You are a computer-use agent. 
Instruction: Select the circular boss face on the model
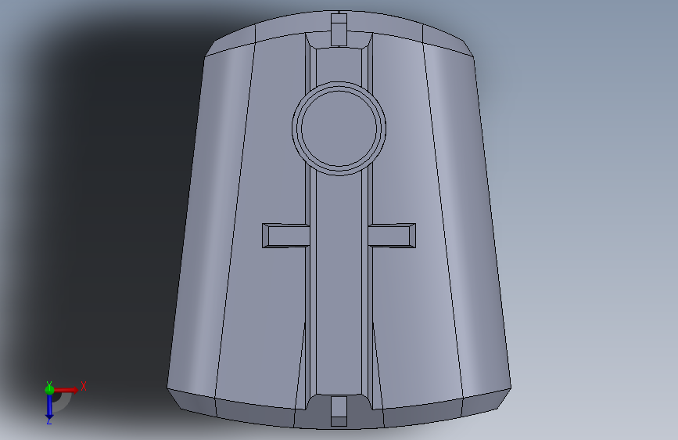pos(339,128)
